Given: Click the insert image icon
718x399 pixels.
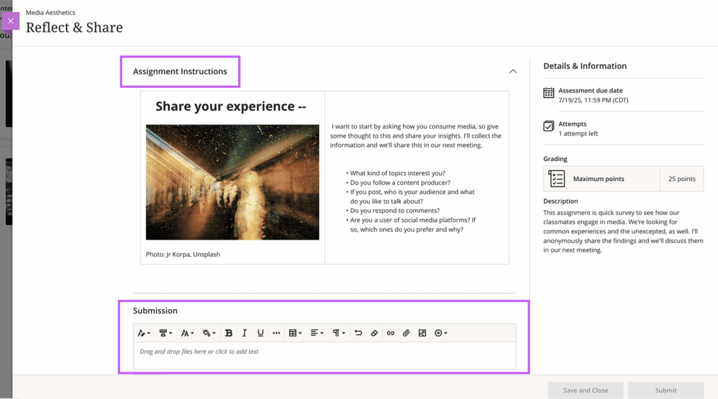Looking at the screenshot, I should click(x=422, y=333).
